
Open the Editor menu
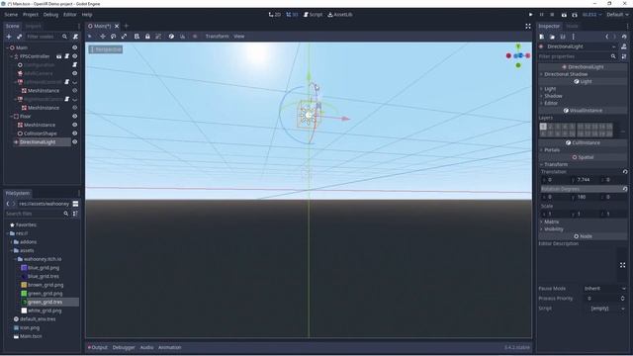(70, 15)
